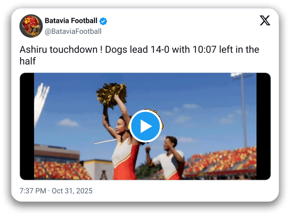290x216 pixels.
Task: Click the Oct 31, 2025 date
Action: tap(72, 191)
